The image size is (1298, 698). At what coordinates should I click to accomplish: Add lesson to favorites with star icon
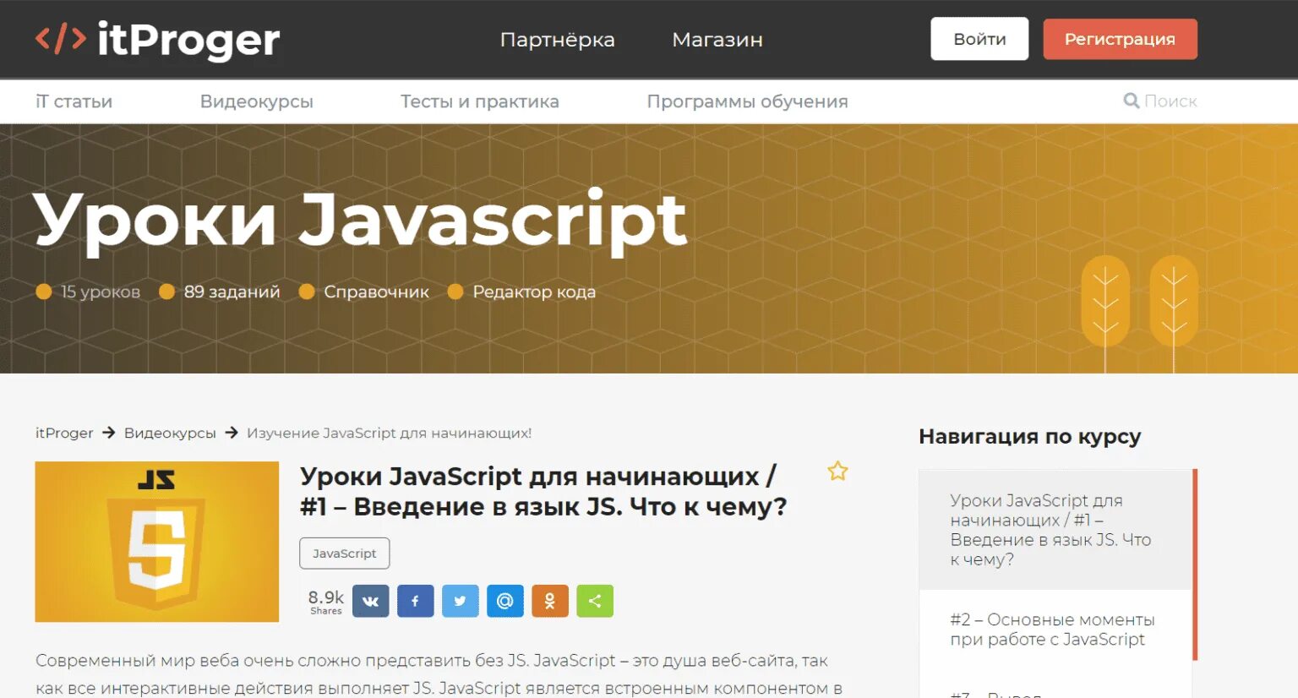click(837, 471)
